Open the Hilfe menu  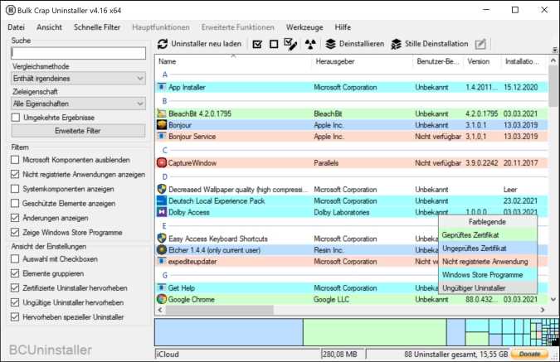[x=343, y=27]
